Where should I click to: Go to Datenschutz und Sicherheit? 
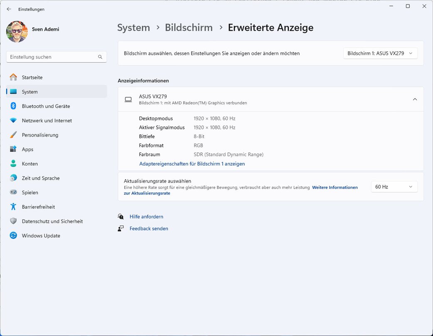(52, 221)
